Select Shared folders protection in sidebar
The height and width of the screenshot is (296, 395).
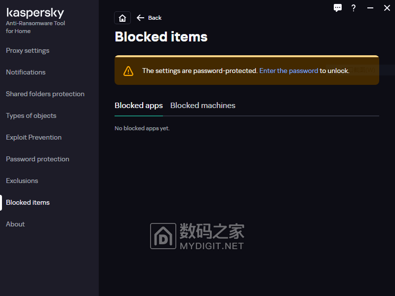click(45, 94)
